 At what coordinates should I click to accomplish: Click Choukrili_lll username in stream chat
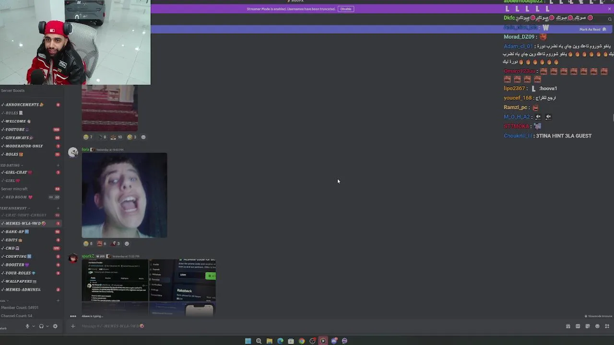(518, 136)
